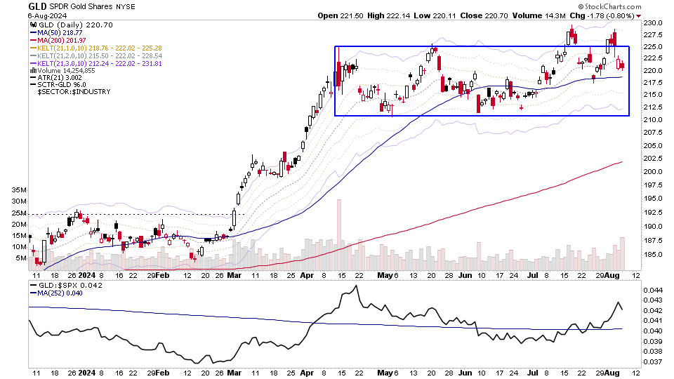The height and width of the screenshot is (379, 674).
Task: Click the 230.0 price axis label
Action: pos(652,22)
